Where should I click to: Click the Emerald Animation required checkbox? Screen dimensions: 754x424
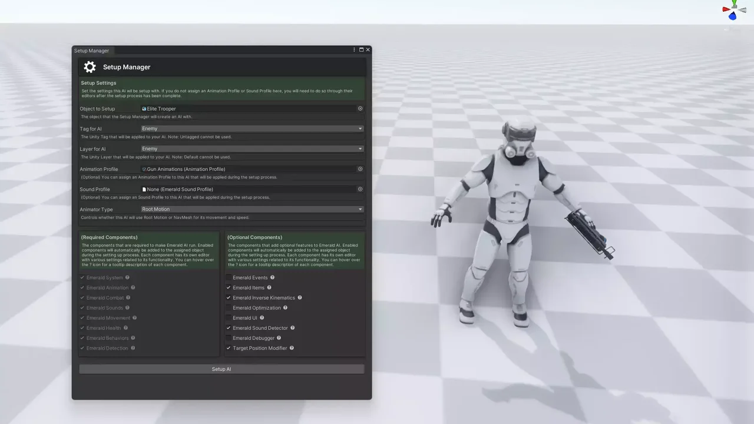pyautogui.click(x=82, y=287)
